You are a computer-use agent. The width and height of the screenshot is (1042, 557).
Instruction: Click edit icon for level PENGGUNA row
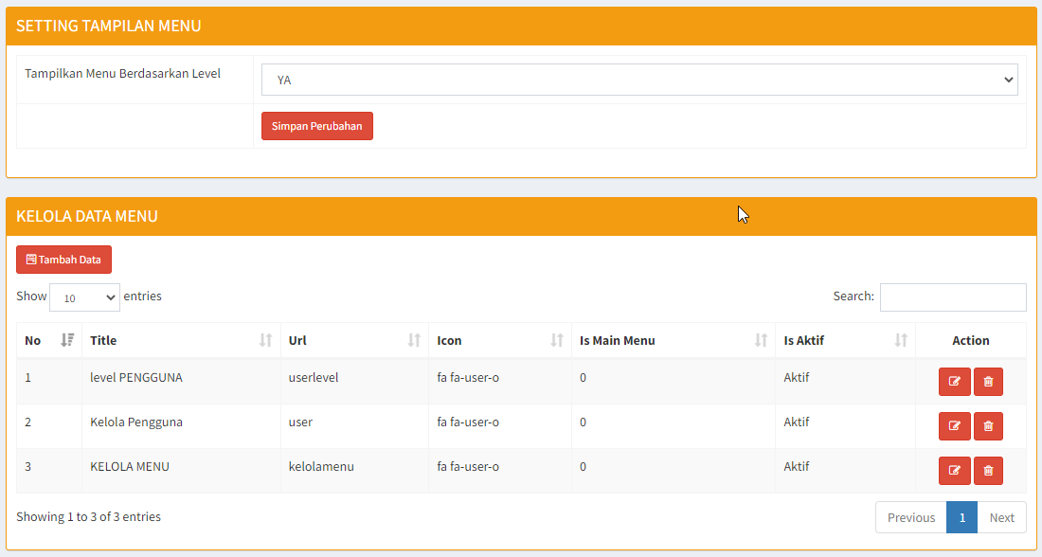tap(954, 382)
